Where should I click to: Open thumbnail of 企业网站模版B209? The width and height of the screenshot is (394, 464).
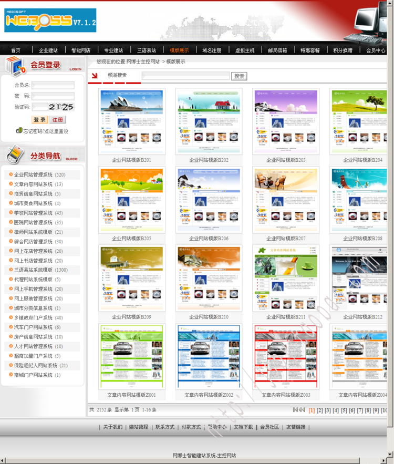pyautogui.click(x=132, y=278)
